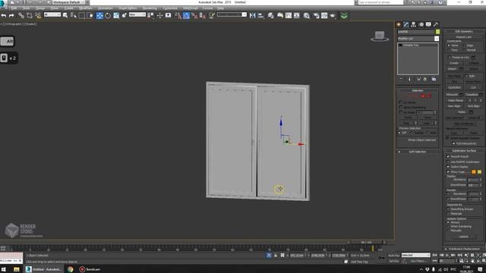Activate the Select and Scale tool
The height and width of the screenshot is (273, 486).
coord(116,15)
